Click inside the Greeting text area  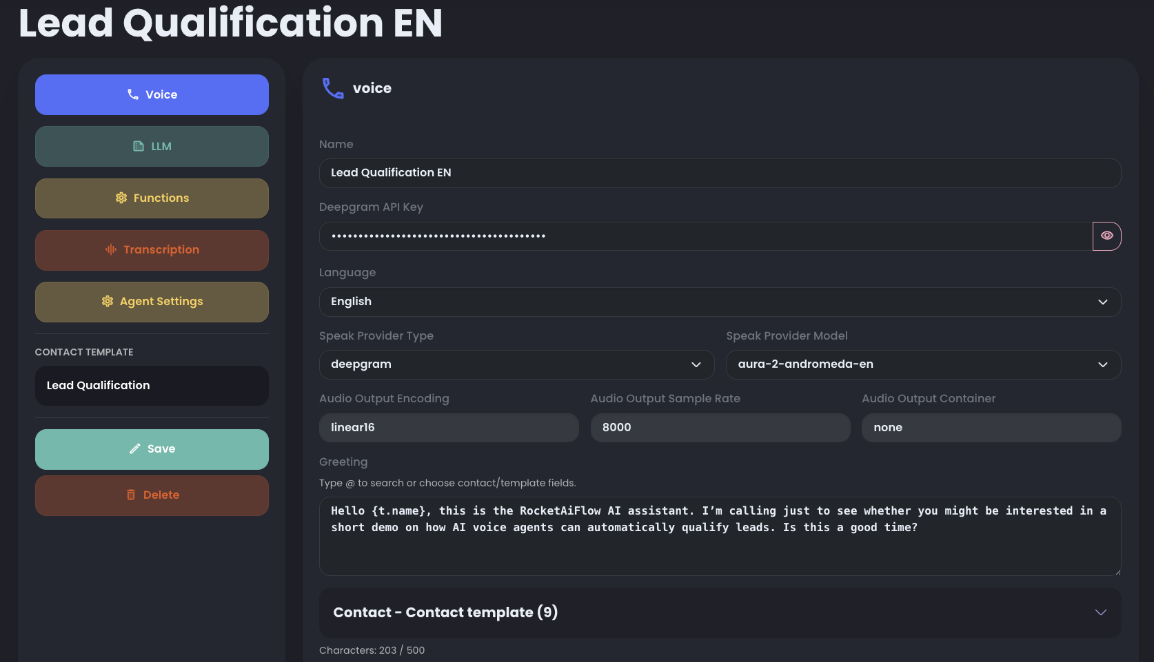(720, 537)
